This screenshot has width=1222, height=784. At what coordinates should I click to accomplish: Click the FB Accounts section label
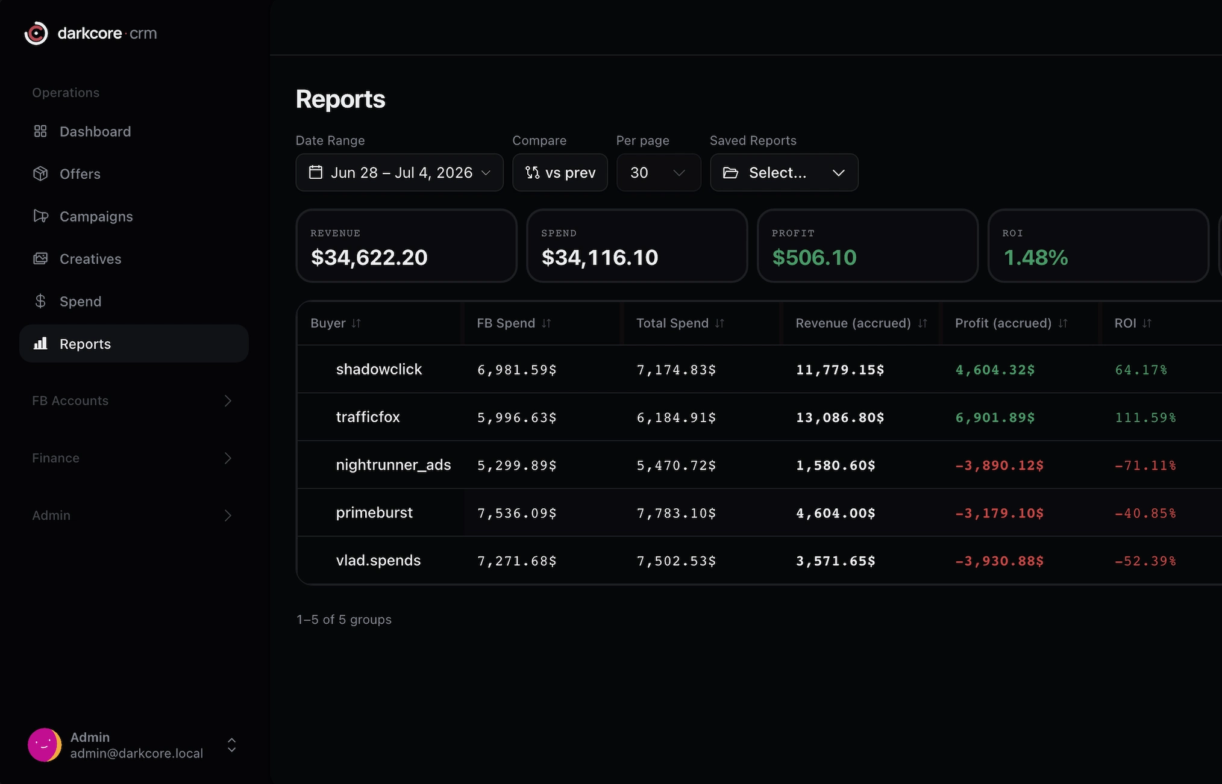point(70,400)
